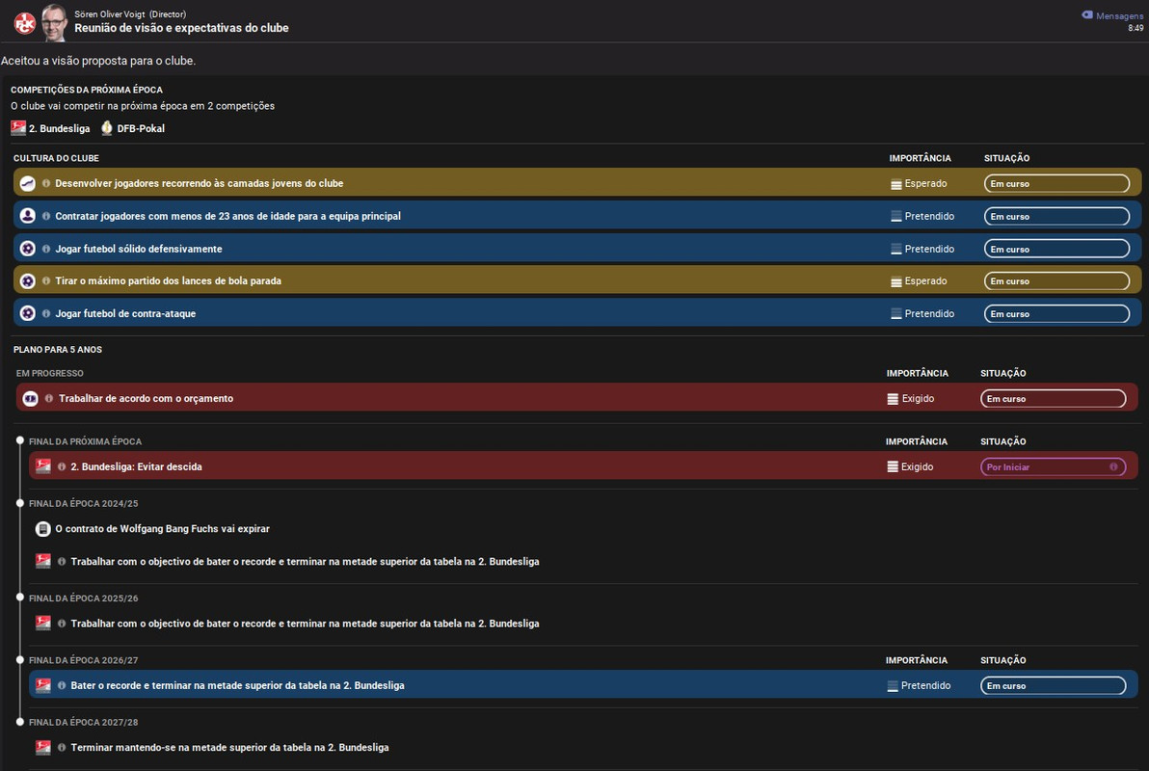1149x771 pixels.
Task: Show info for 'Jogar futebol sólido defensivamente'
Action: 46,249
